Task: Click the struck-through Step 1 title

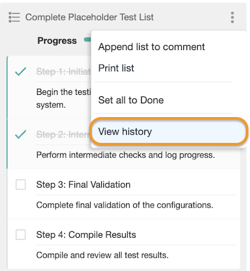Action: (x=64, y=72)
